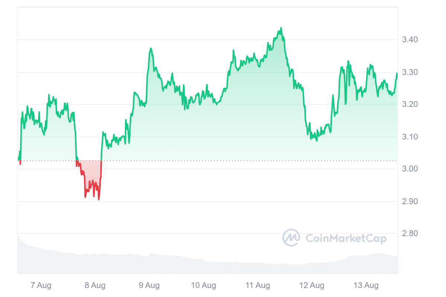Viewport: 446px width, 297px height.
Task: Select the 8 Aug date label
Action: click(x=95, y=285)
